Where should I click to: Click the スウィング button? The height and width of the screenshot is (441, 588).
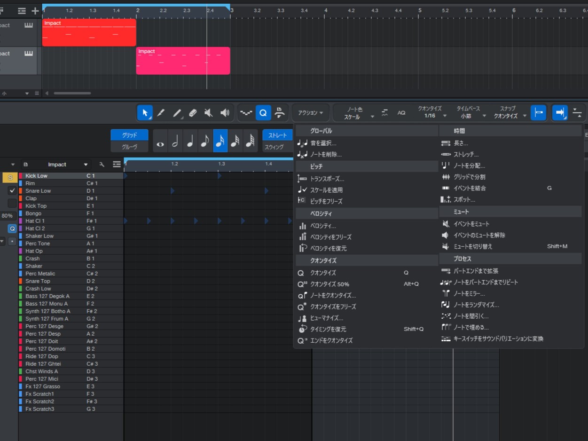coord(274,147)
